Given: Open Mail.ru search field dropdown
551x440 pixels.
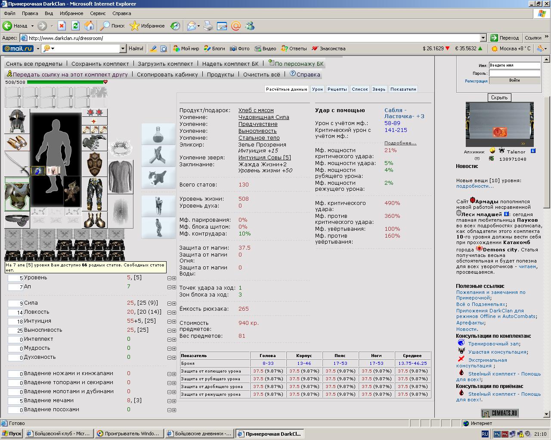Looking at the screenshot, I should pyautogui.click(x=123, y=49).
